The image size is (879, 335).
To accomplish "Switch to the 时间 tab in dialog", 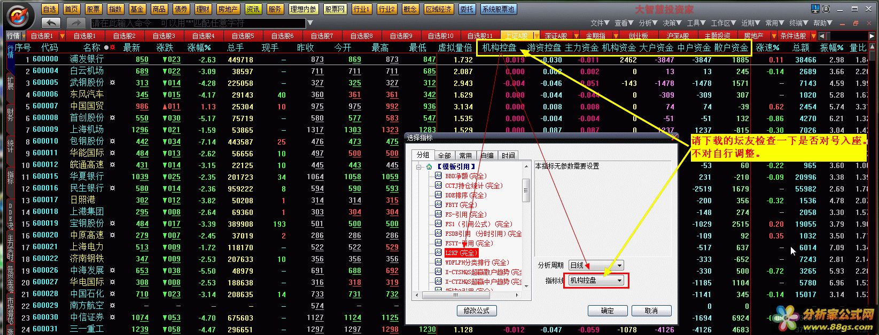I will [x=508, y=155].
